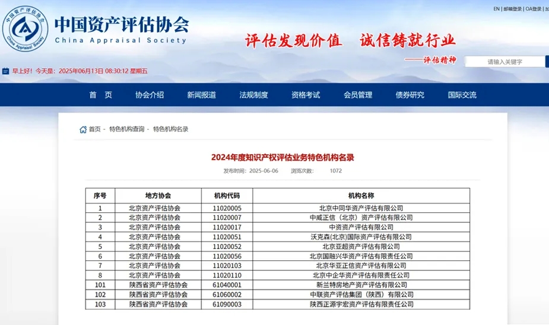Click the calendar icon beside the date
Screen dimensions: 549x325
coord(5,71)
